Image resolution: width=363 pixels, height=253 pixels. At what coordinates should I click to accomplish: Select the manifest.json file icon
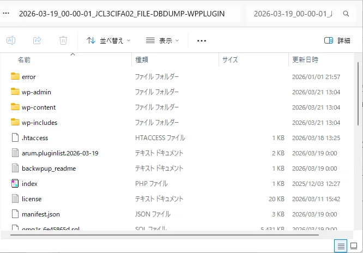(x=15, y=214)
